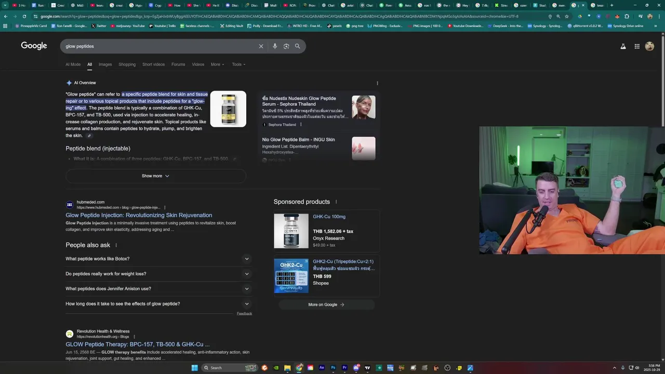Open AI Overview three-dot options
This screenshot has height=374, width=665.
pyautogui.click(x=377, y=83)
